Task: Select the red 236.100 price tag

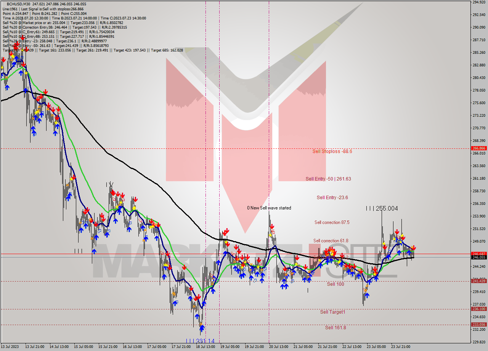Action: 479,309
